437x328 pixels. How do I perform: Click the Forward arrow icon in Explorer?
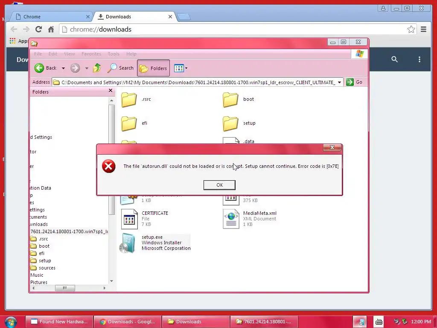(75, 68)
